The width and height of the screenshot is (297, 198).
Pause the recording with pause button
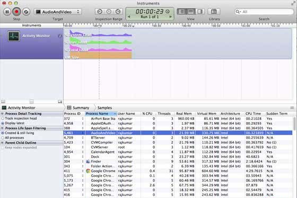pos(7,12)
